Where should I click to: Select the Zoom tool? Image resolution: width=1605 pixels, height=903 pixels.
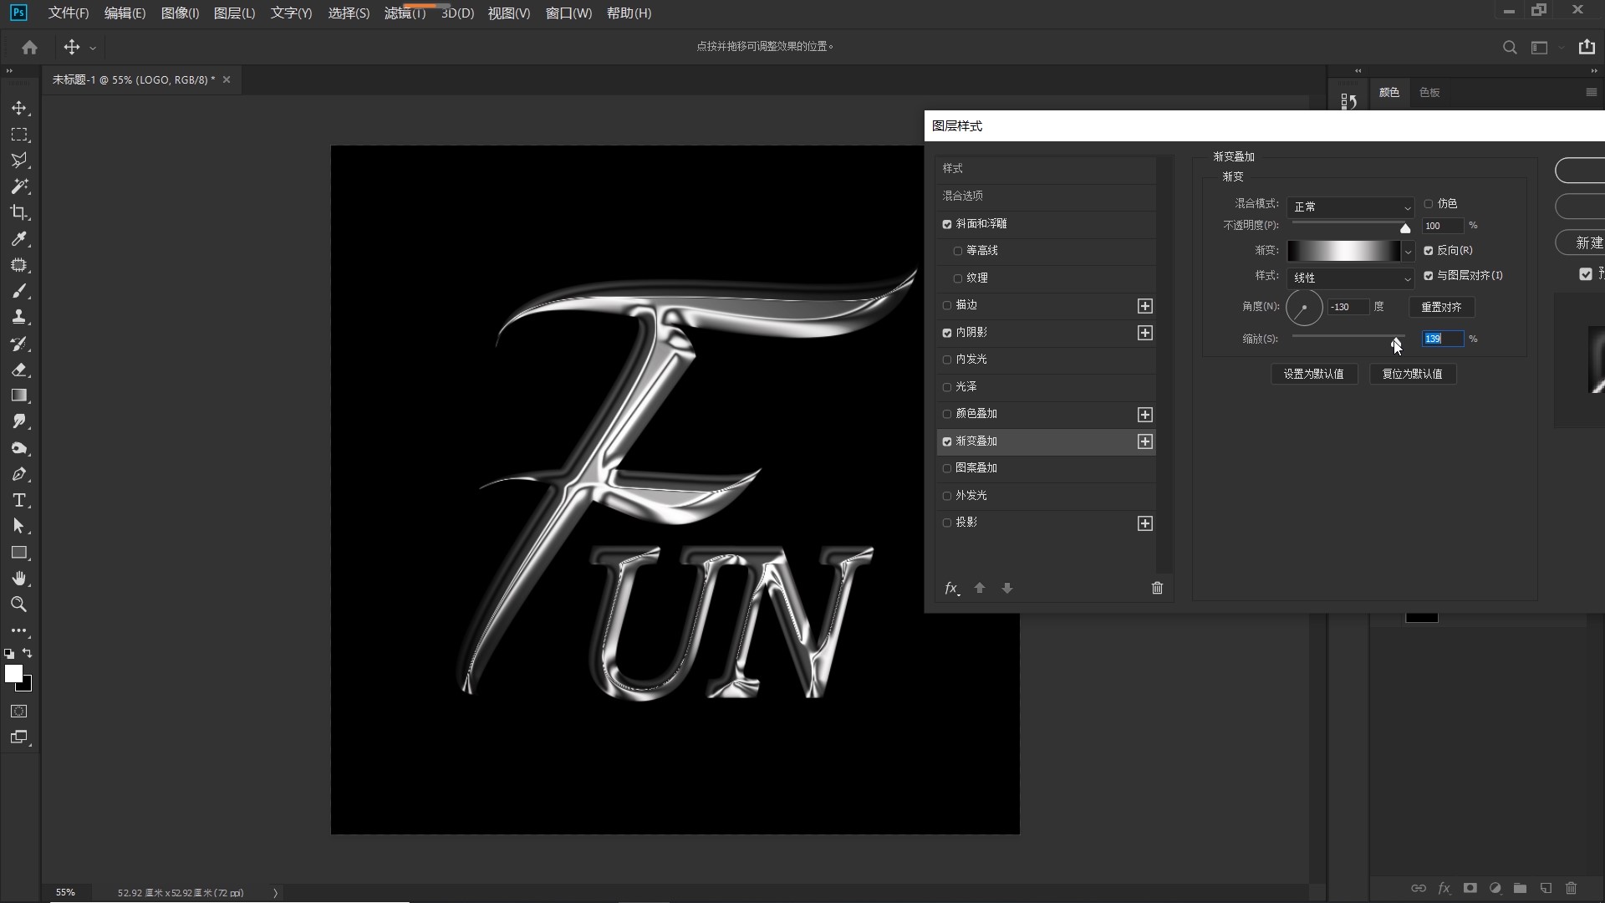pyautogui.click(x=18, y=605)
